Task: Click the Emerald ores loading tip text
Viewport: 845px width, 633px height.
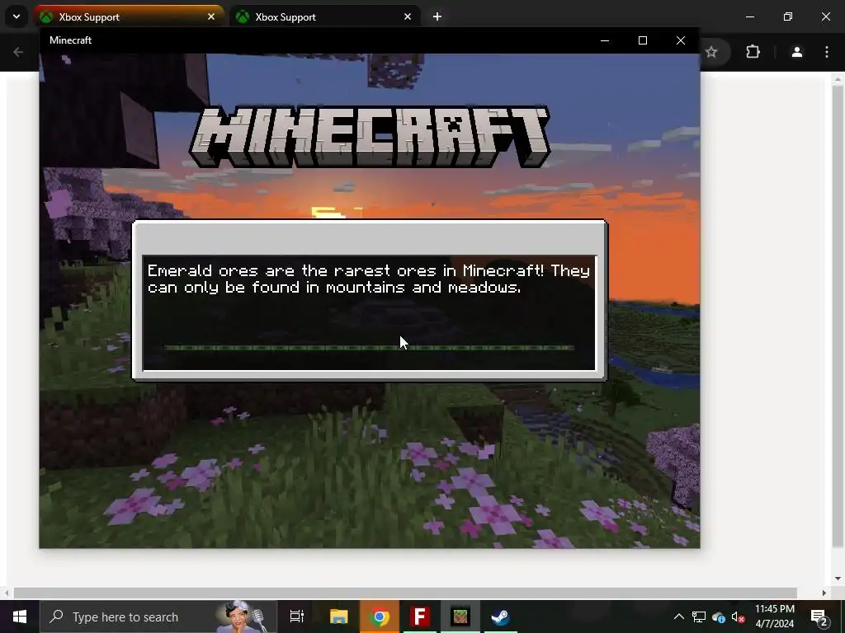Action: click(369, 279)
